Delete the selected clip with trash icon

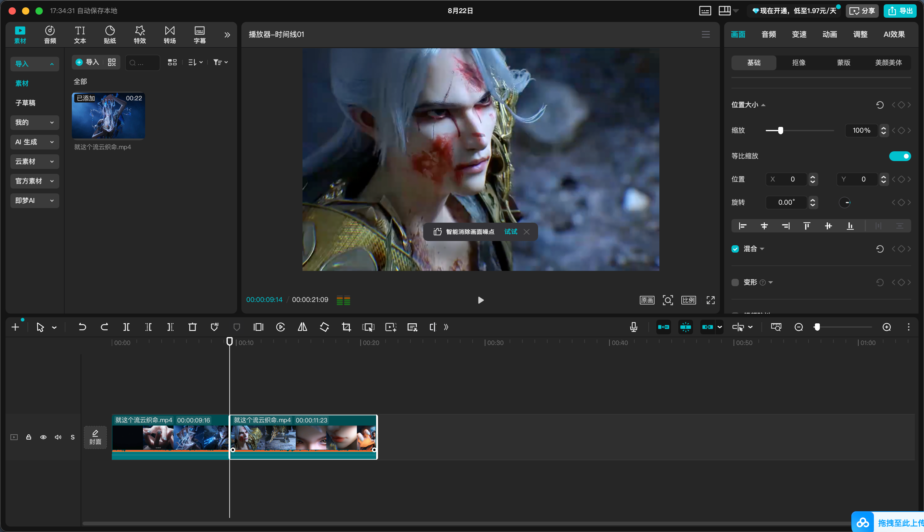pos(192,327)
